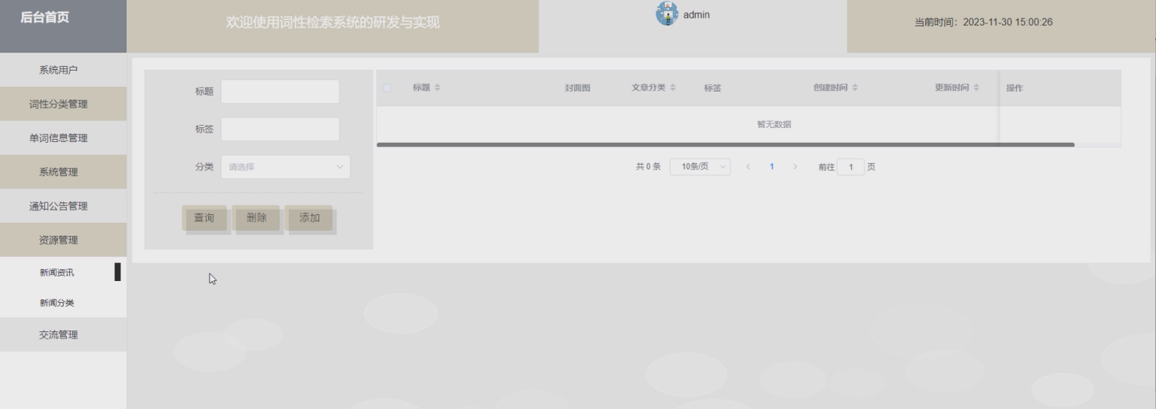
Task: Collapse the 资源管理 sidebar section
Action: [63, 240]
